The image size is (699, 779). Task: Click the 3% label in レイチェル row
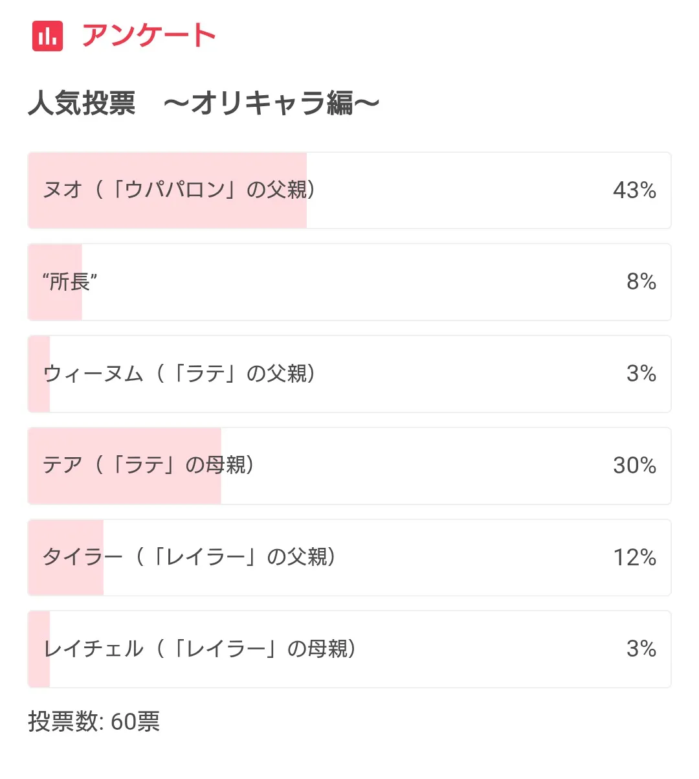[x=641, y=649]
